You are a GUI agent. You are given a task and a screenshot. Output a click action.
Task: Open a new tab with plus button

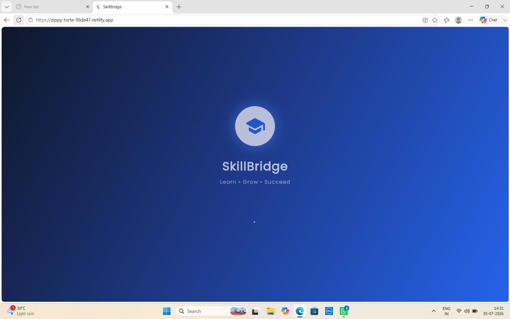click(x=178, y=6)
